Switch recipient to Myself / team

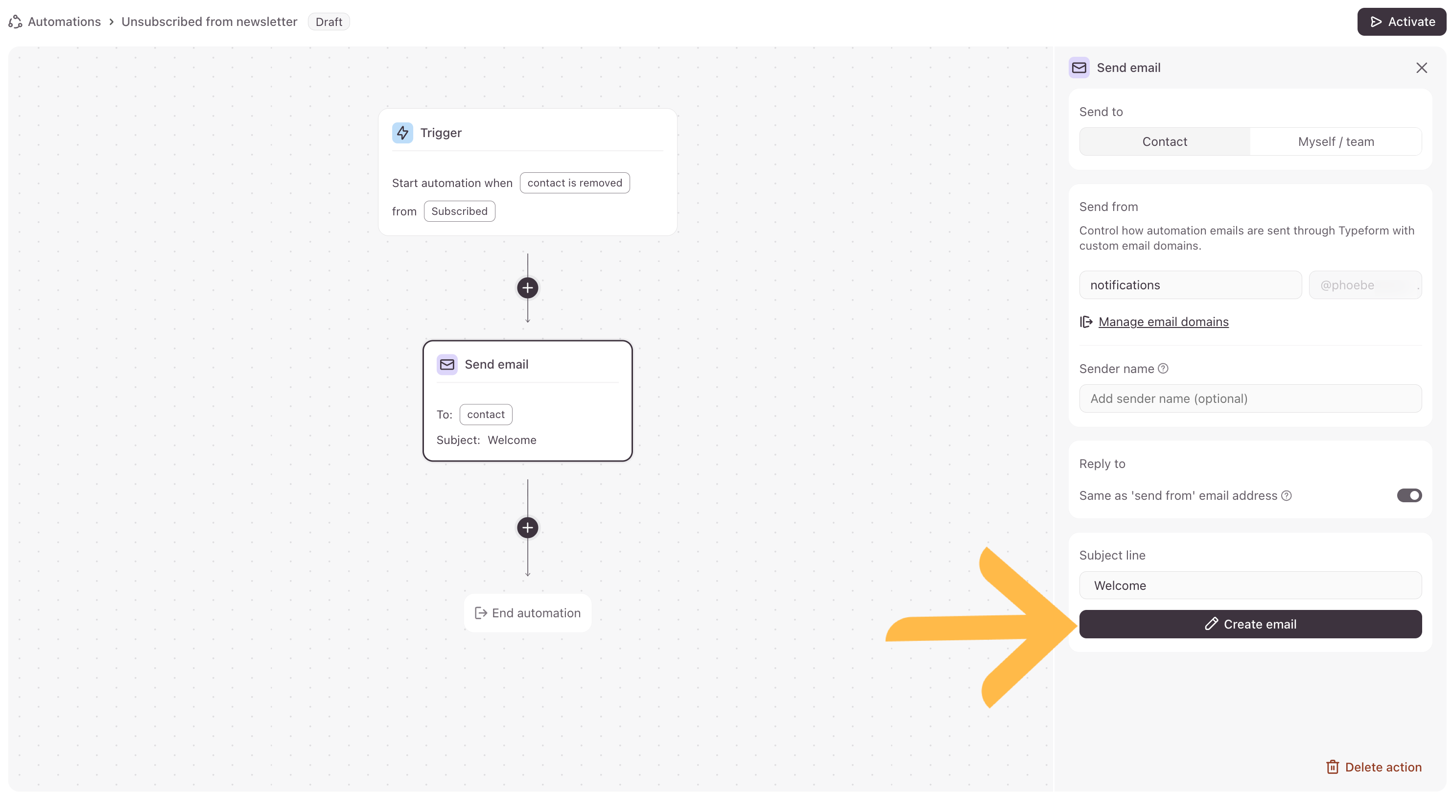[x=1336, y=141]
